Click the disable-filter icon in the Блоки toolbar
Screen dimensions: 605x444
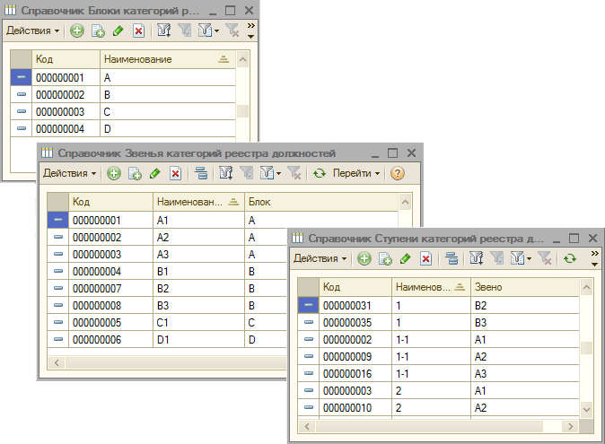pos(232,30)
